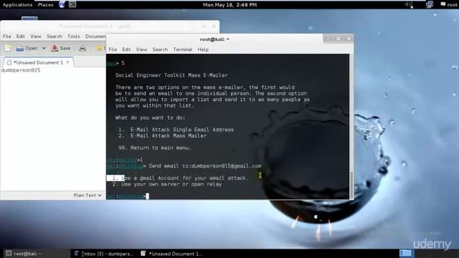The width and height of the screenshot is (459, 258).
Task: Click the text dumbperson815 in gedit
Action: (21, 70)
